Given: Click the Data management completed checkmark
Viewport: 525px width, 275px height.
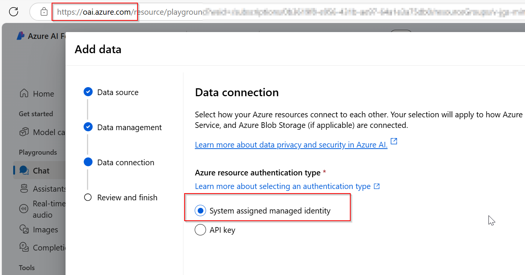Looking at the screenshot, I should (88, 127).
